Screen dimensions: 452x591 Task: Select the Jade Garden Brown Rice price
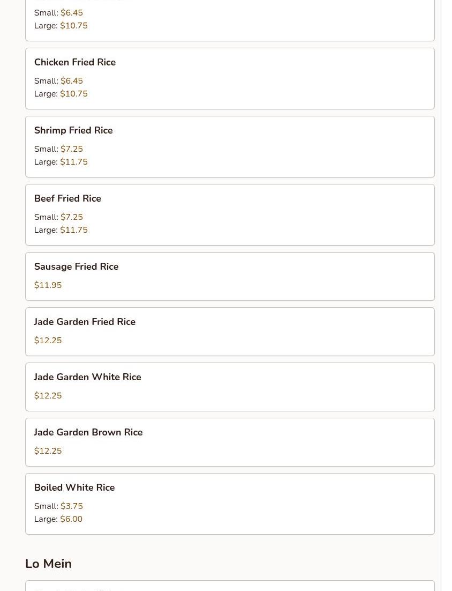tap(48, 451)
